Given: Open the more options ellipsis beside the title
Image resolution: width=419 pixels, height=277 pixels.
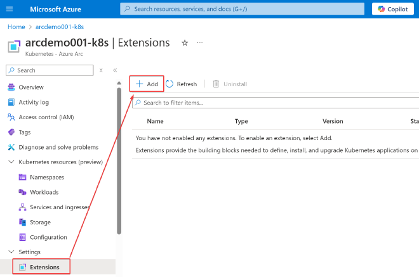Looking at the screenshot, I should point(199,42).
